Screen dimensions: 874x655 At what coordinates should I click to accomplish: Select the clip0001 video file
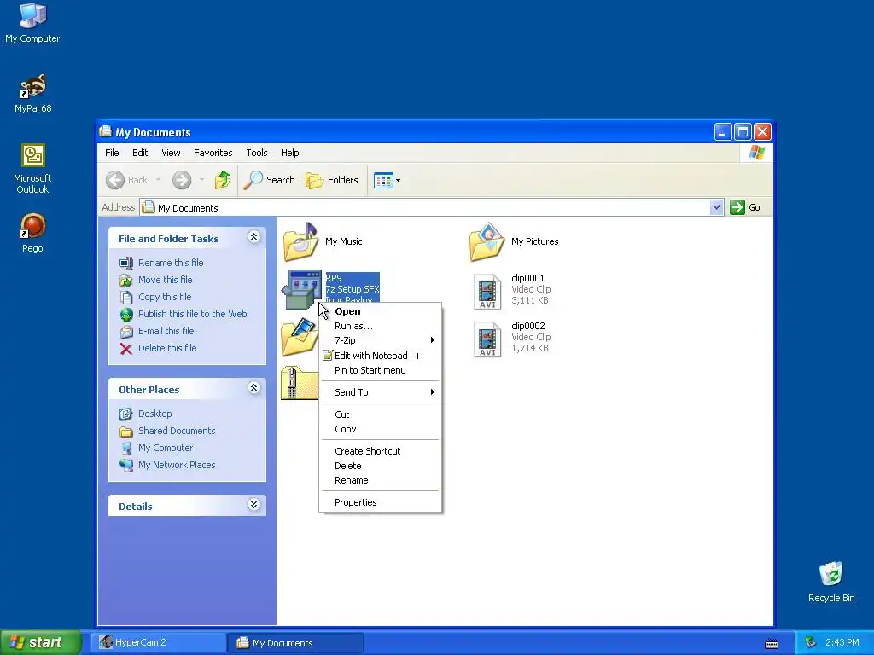[x=512, y=290]
